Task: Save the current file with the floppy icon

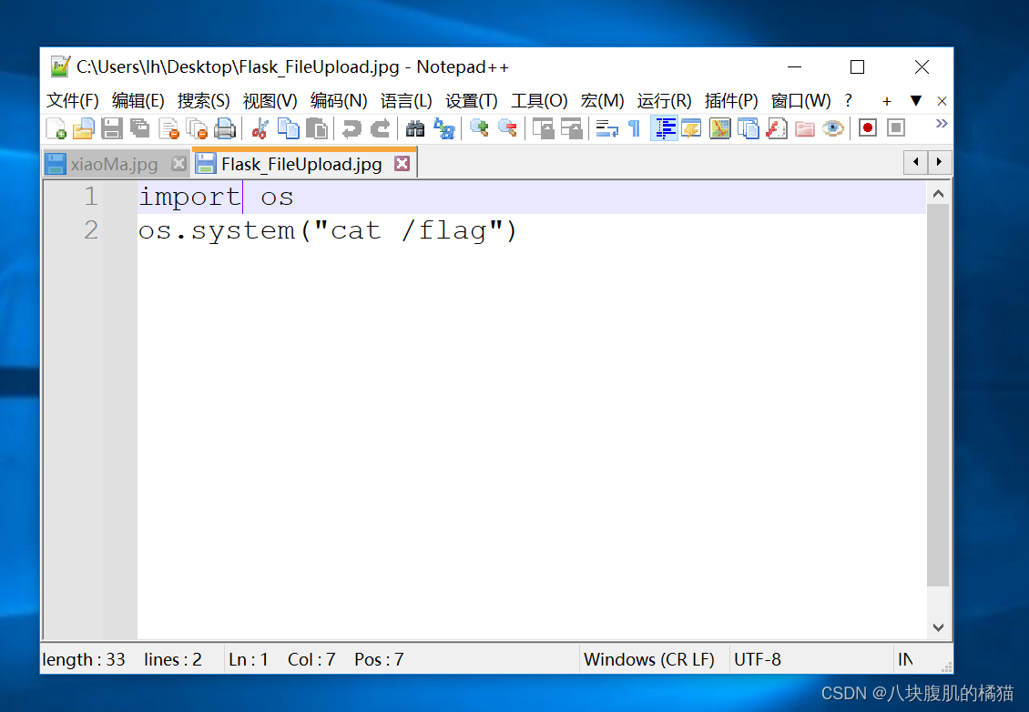Action: pos(112,128)
